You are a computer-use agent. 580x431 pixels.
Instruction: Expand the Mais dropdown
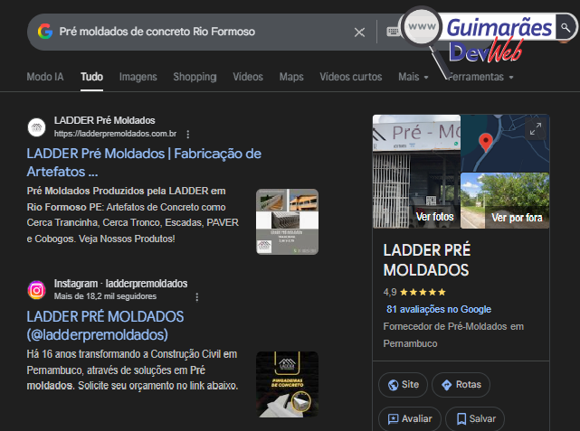click(x=414, y=77)
